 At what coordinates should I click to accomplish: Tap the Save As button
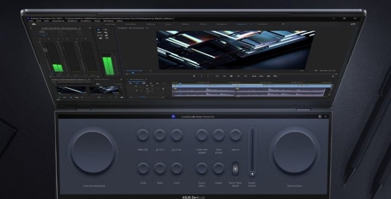(236, 134)
